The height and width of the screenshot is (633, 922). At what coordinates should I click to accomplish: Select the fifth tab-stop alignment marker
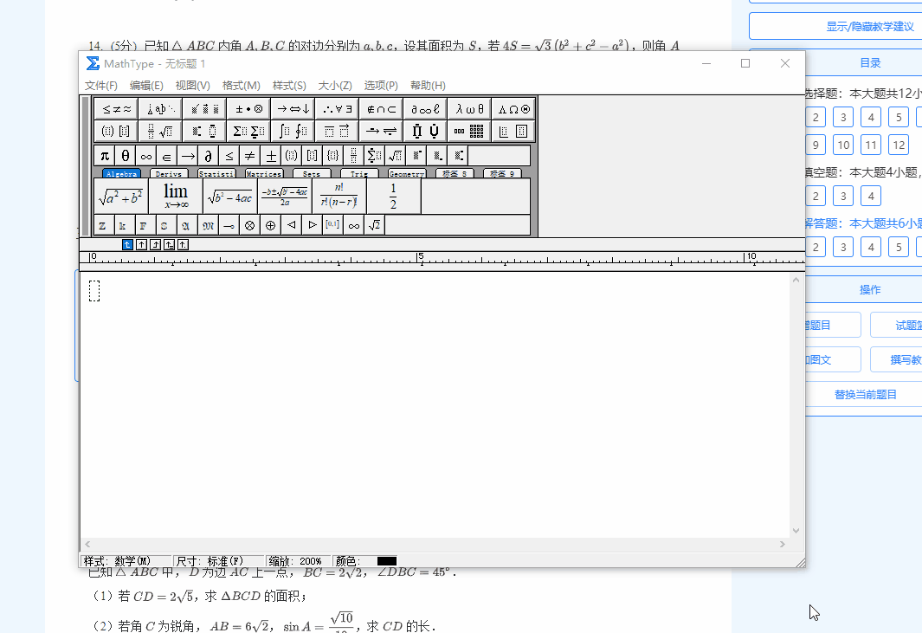(183, 245)
